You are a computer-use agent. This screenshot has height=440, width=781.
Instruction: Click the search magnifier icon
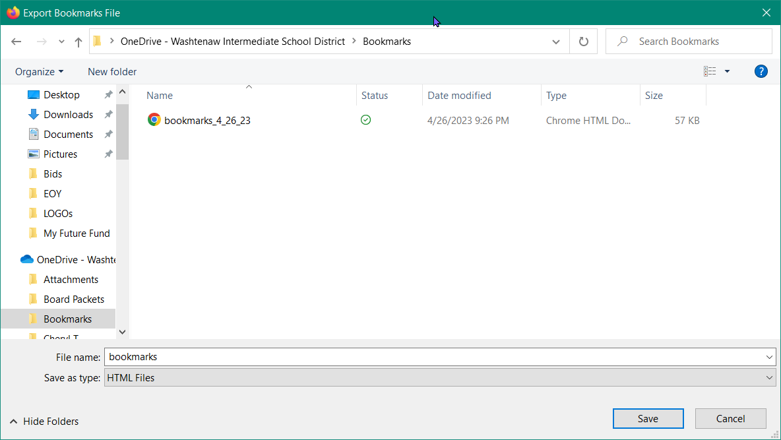click(622, 42)
